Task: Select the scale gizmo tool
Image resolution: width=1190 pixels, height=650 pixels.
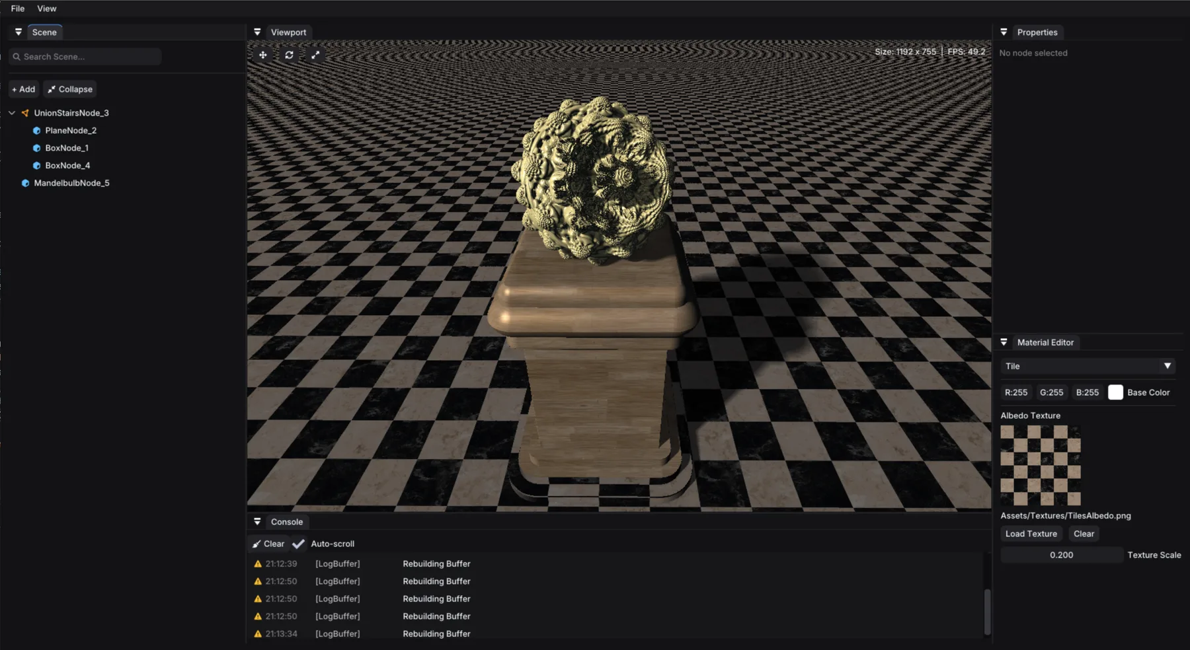Action: [315, 55]
